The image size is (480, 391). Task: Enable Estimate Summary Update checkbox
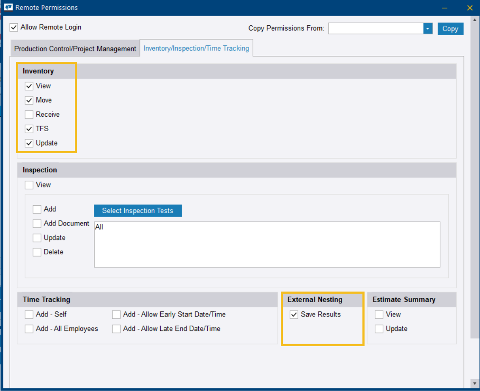(379, 329)
